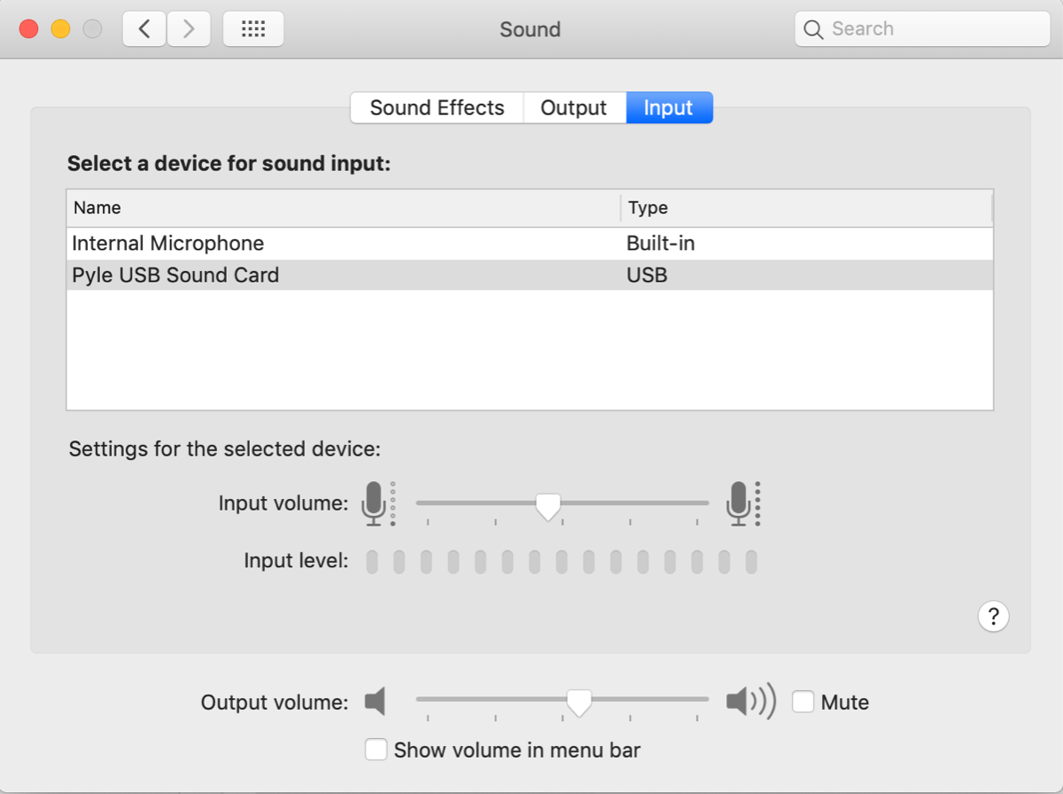Screen dimensions: 1063x794
Task: Click the loud speaker output icon
Action: pyautogui.click(x=749, y=702)
